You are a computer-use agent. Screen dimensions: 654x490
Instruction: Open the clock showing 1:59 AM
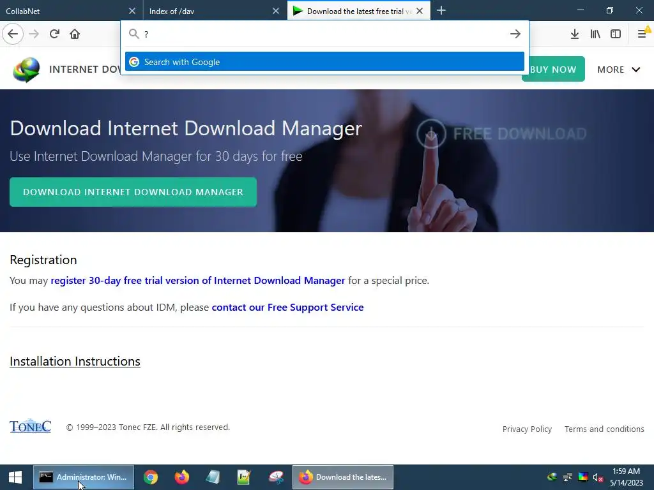point(627,477)
